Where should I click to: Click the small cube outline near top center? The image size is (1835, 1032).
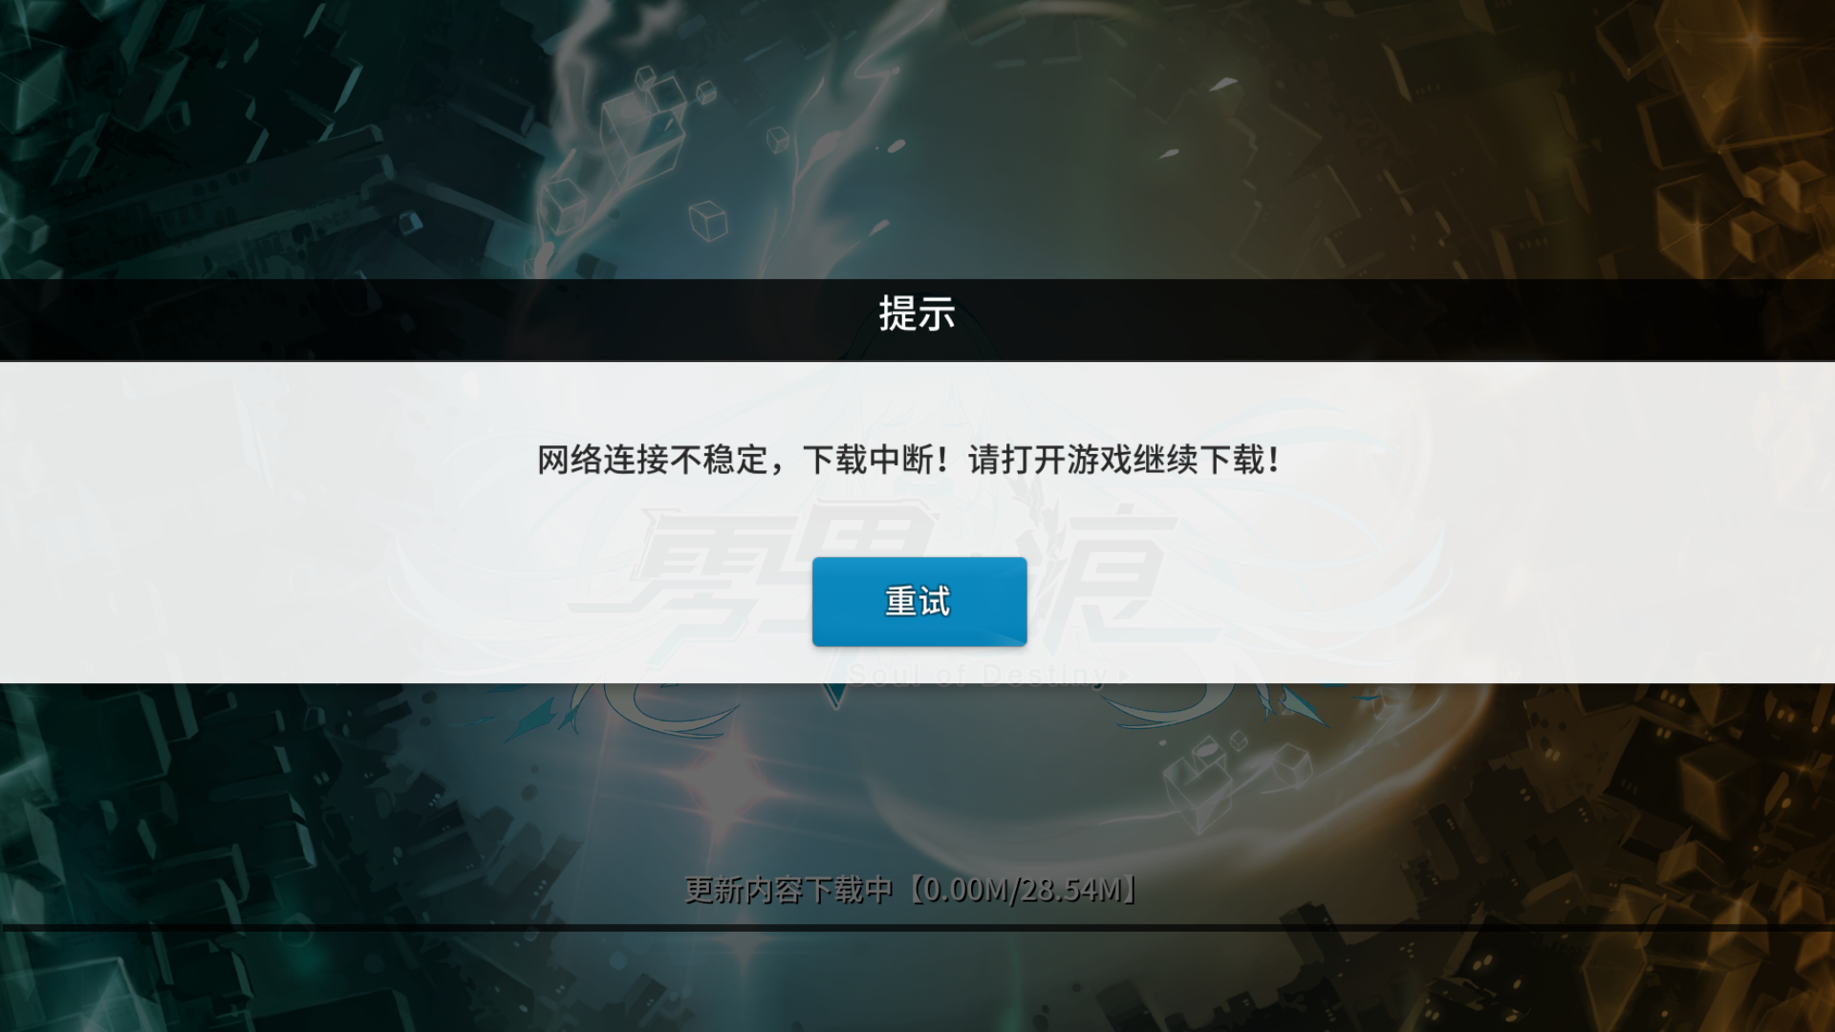click(x=778, y=139)
